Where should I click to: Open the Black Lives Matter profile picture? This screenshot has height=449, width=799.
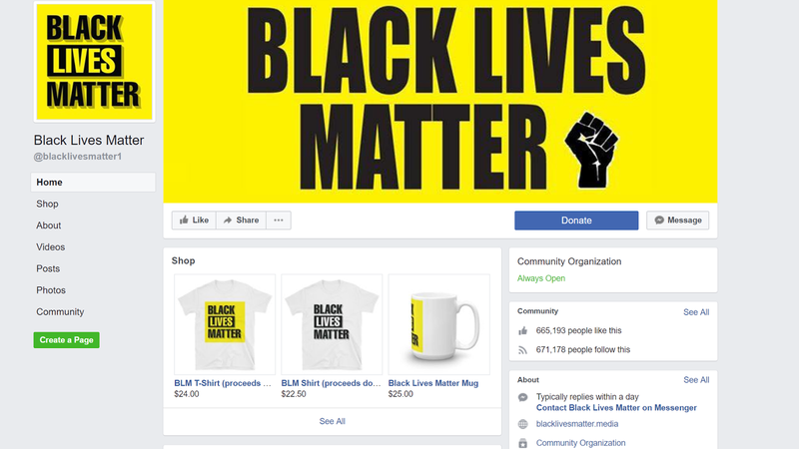[x=94, y=62]
